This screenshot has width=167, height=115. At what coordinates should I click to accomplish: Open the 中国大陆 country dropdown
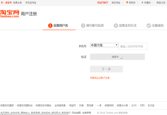click(104, 45)
